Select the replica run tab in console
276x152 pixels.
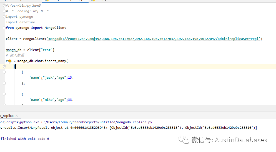point(7,116)
